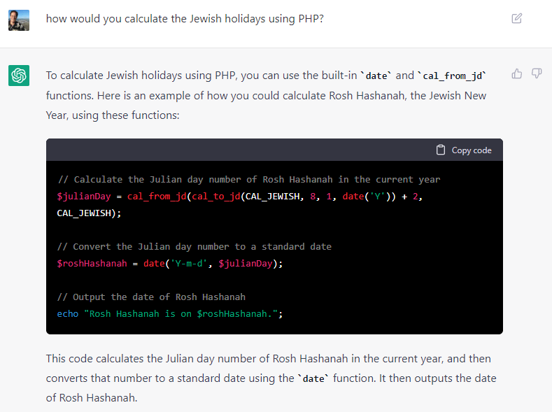The width and height of the screenshot is (552, 412).
Task: Click the paragraph starting 'This code calculates'
Action: tap(271, 378)
